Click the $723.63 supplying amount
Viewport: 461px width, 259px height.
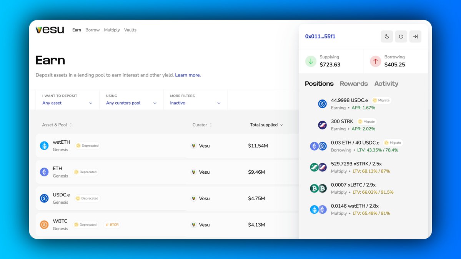(x=330, y=65)
